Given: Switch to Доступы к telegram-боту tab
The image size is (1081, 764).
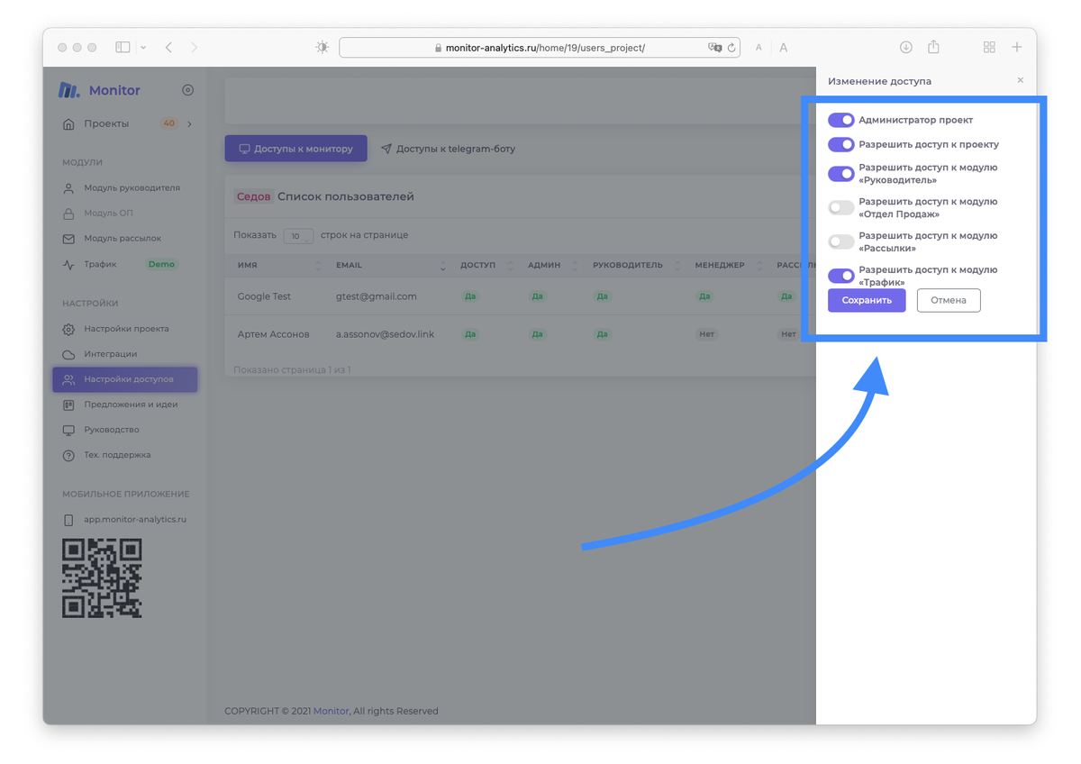Looking at the screenshot, I should [x=448, y=149].
